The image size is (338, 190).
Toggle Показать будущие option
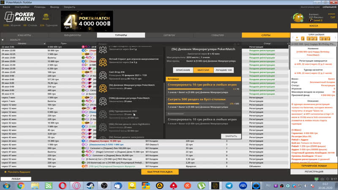(17, 172)
